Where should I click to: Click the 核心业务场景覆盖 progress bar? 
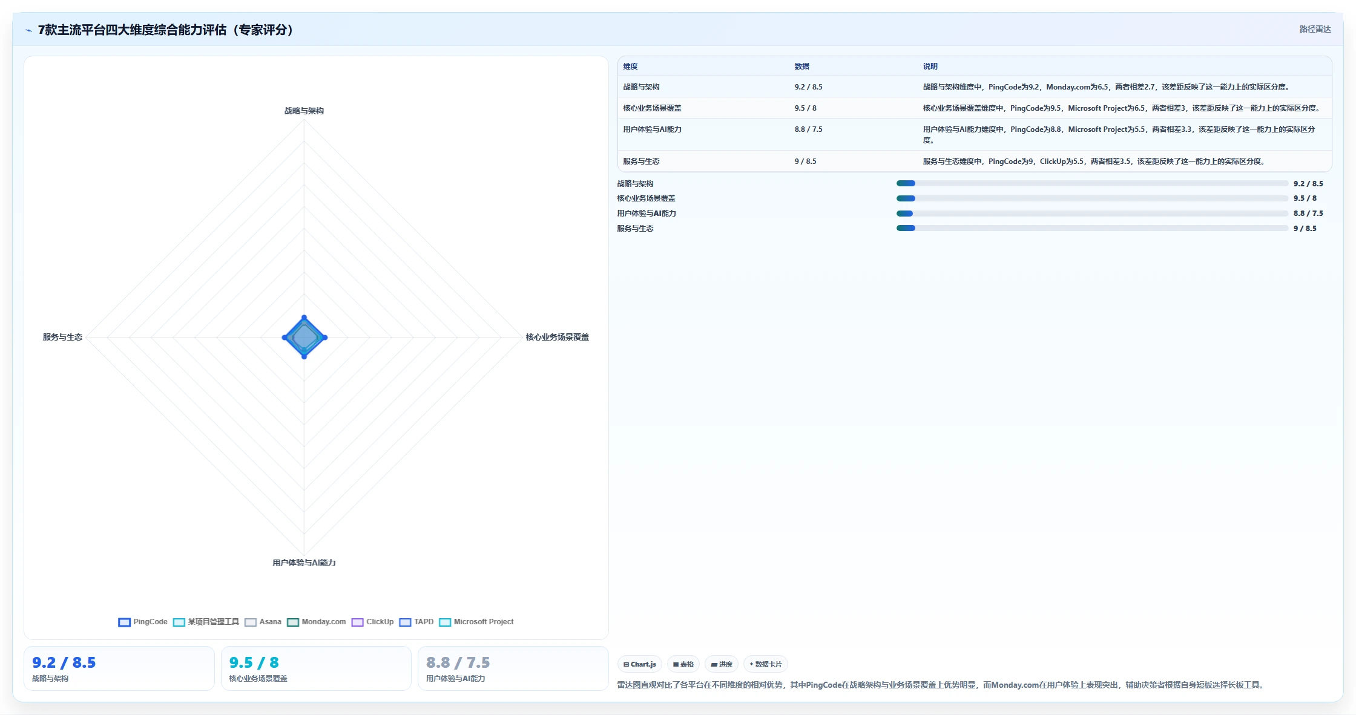tap(1092, 198)
